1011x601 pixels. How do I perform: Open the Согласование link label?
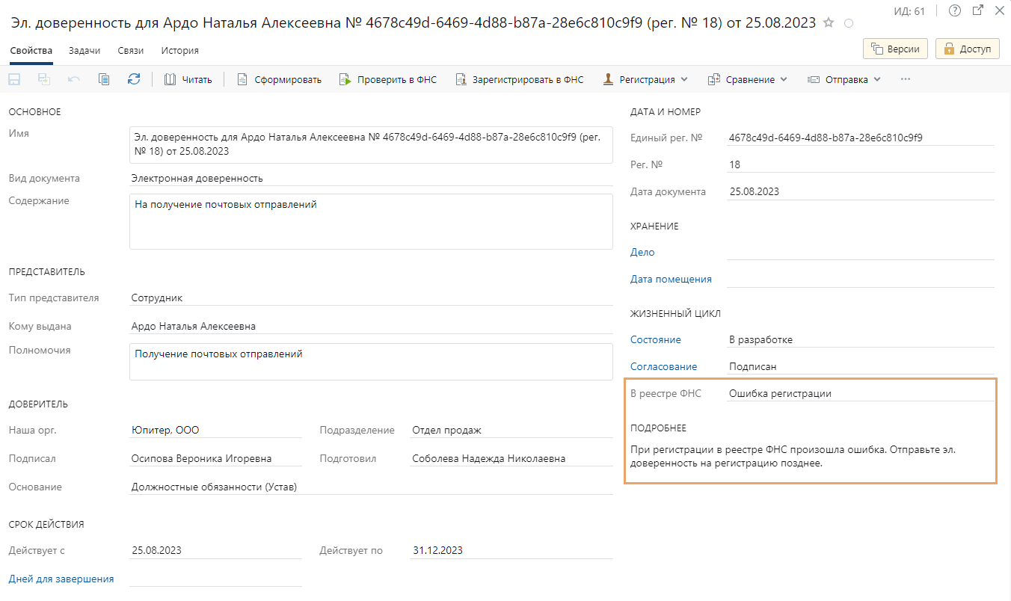(663, 366)
